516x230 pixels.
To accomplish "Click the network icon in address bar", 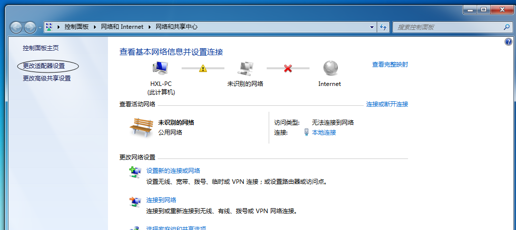I will point(49,27).
